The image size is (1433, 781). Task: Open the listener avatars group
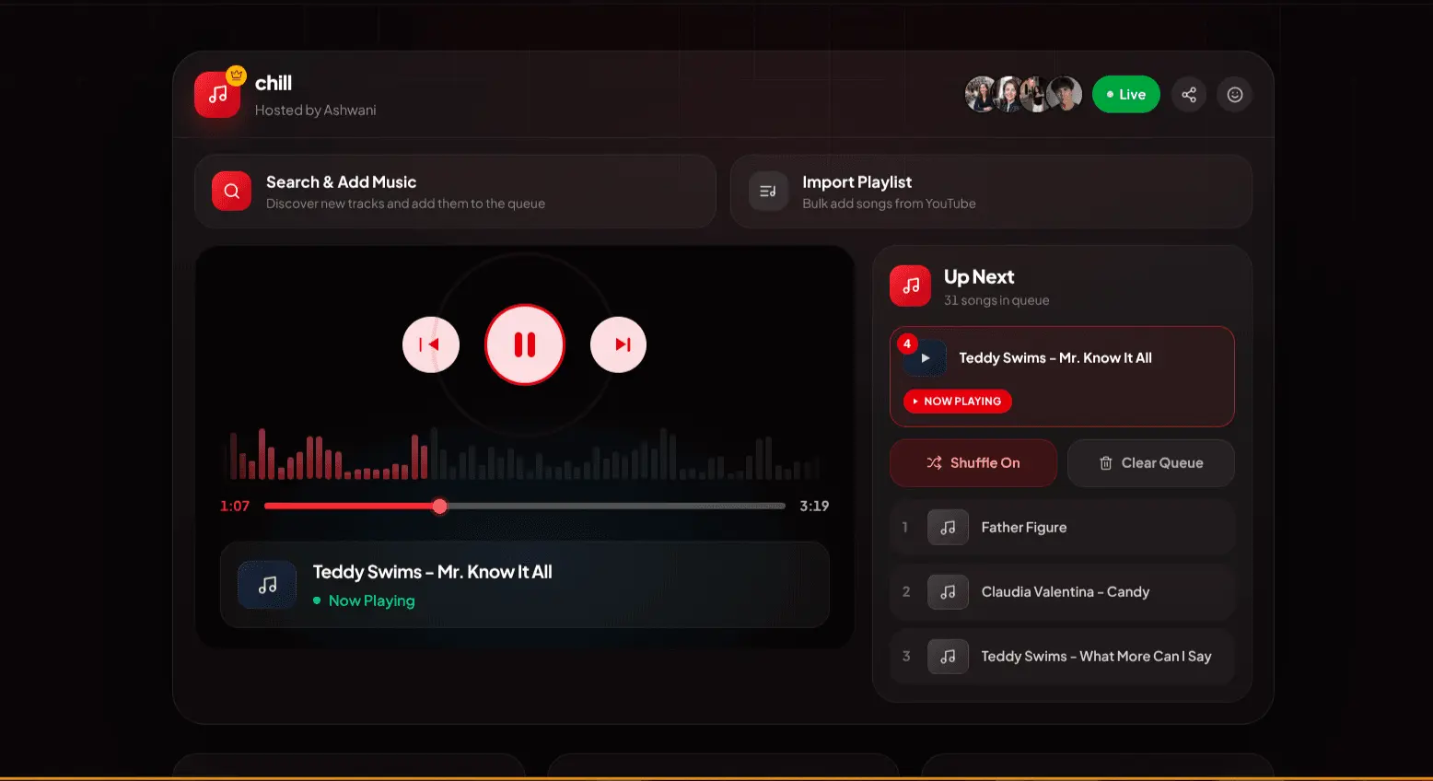coord(1023,95)
